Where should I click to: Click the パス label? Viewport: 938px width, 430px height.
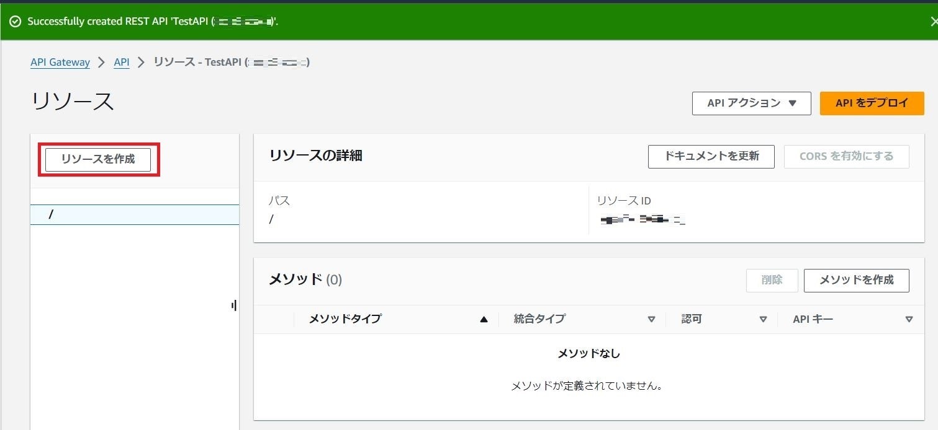point(279,201)
